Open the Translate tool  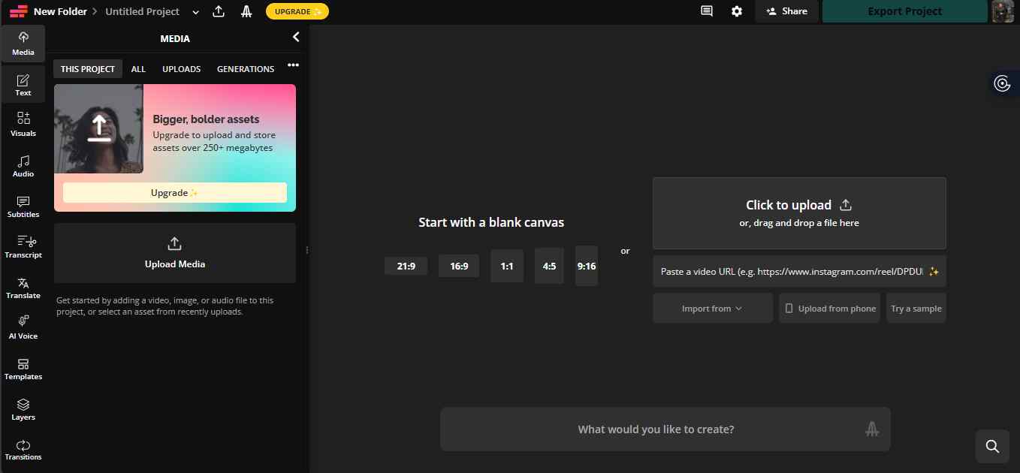[x=23, y=287]
